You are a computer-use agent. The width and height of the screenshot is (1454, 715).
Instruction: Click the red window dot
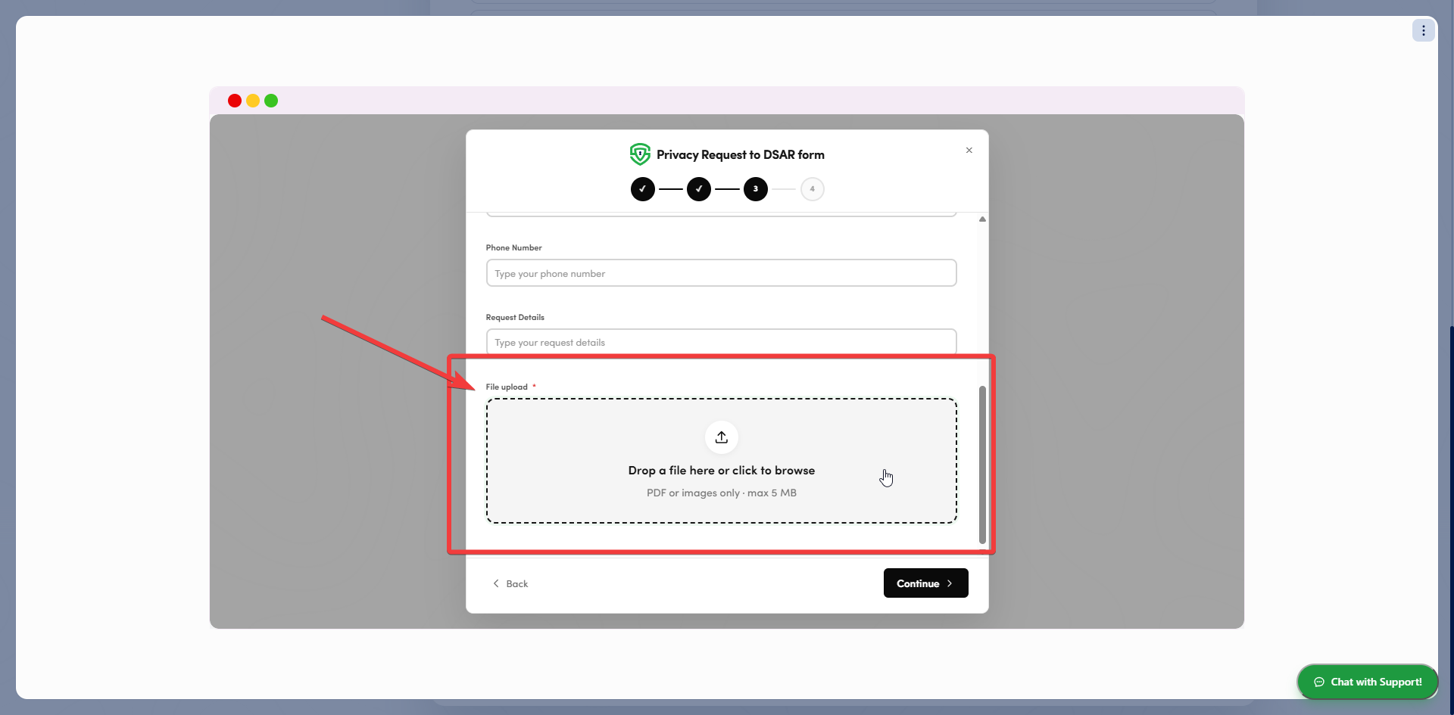[235, 101]
